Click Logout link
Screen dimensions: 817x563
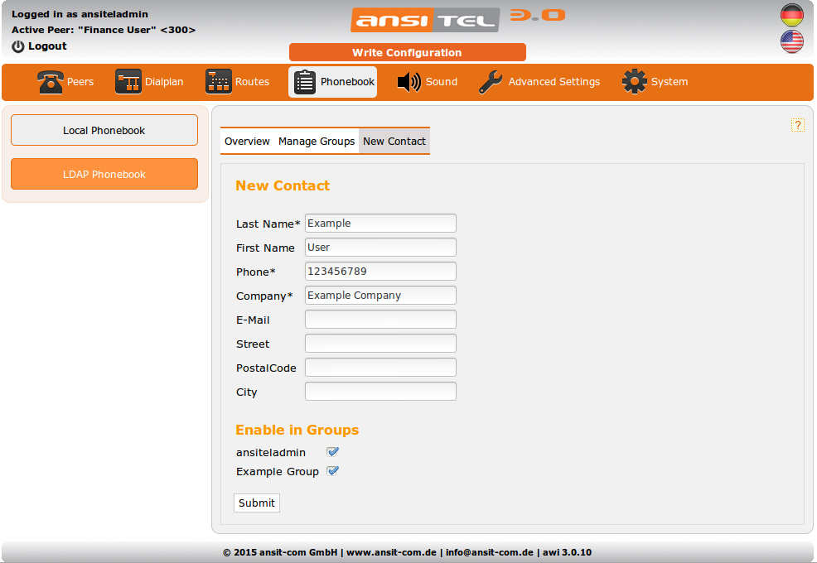coord(40,46)
